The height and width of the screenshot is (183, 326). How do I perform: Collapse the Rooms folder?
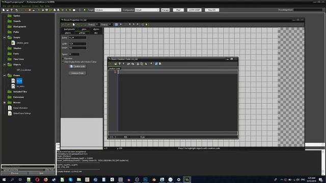[5, 76]
